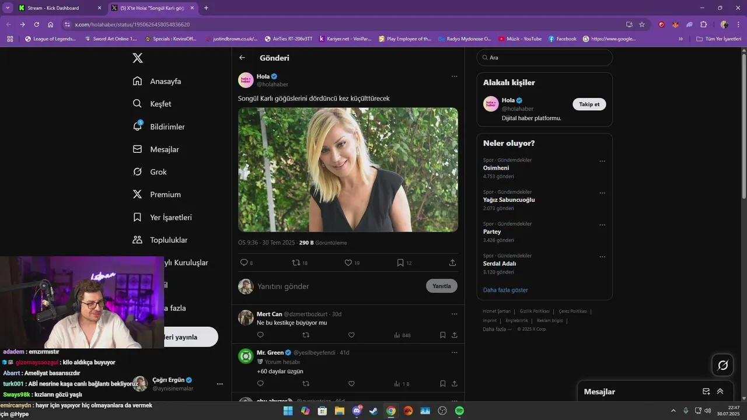Reply to Mert Can's comment
Viewport: 747px width, 420px height.
pos(260,335)
